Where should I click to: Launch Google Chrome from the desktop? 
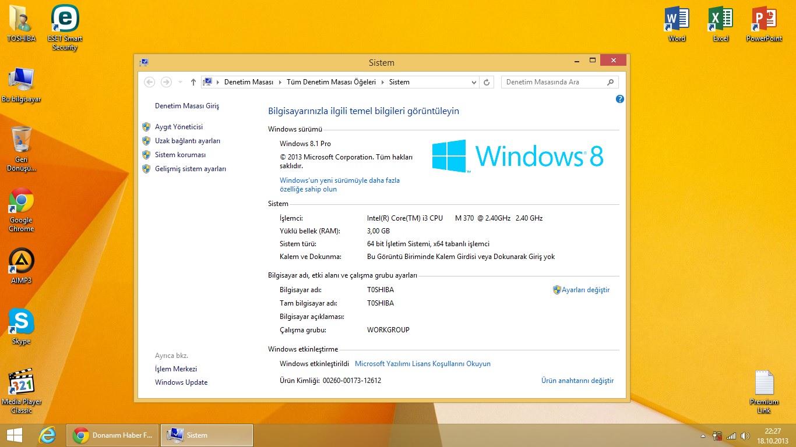click(21, 210)
